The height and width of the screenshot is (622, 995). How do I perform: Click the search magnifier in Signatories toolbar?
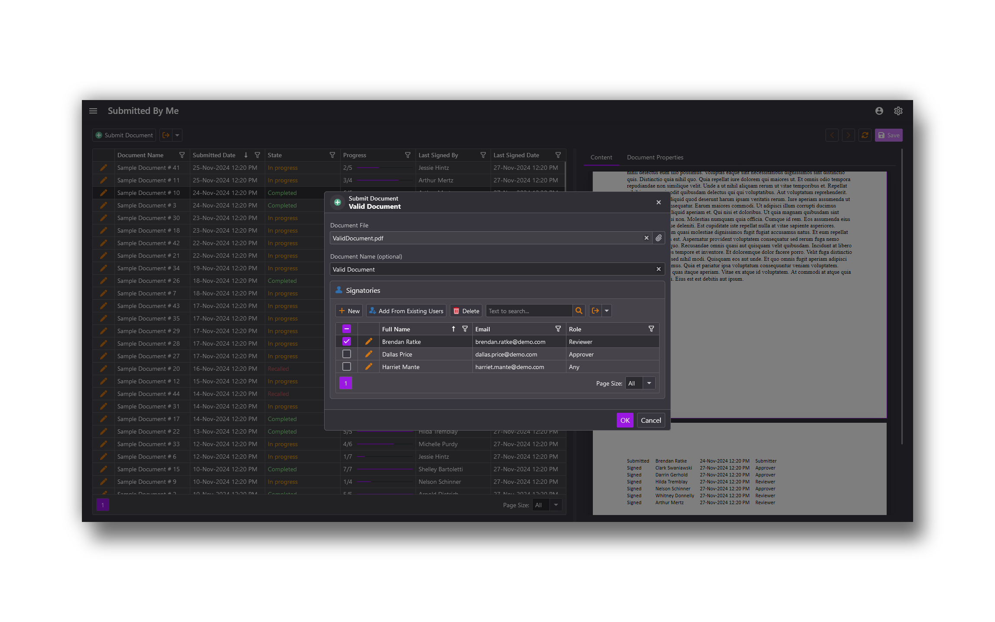pyautogui.click(x=579, y=311)
